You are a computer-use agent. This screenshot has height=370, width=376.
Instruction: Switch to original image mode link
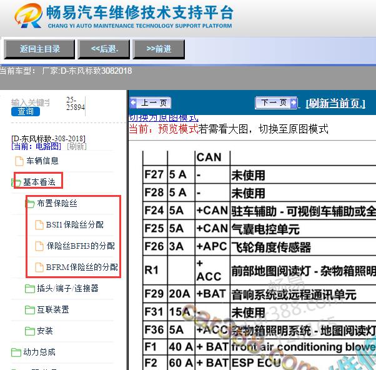tap(164, 118)
